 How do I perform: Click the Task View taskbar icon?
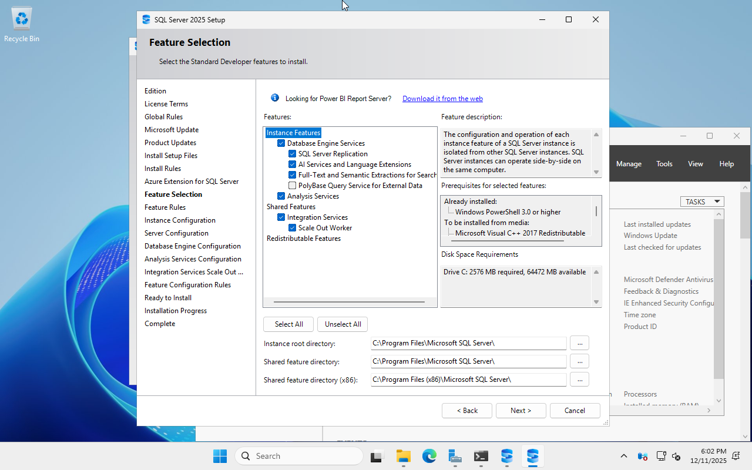[x=377, y=456]
